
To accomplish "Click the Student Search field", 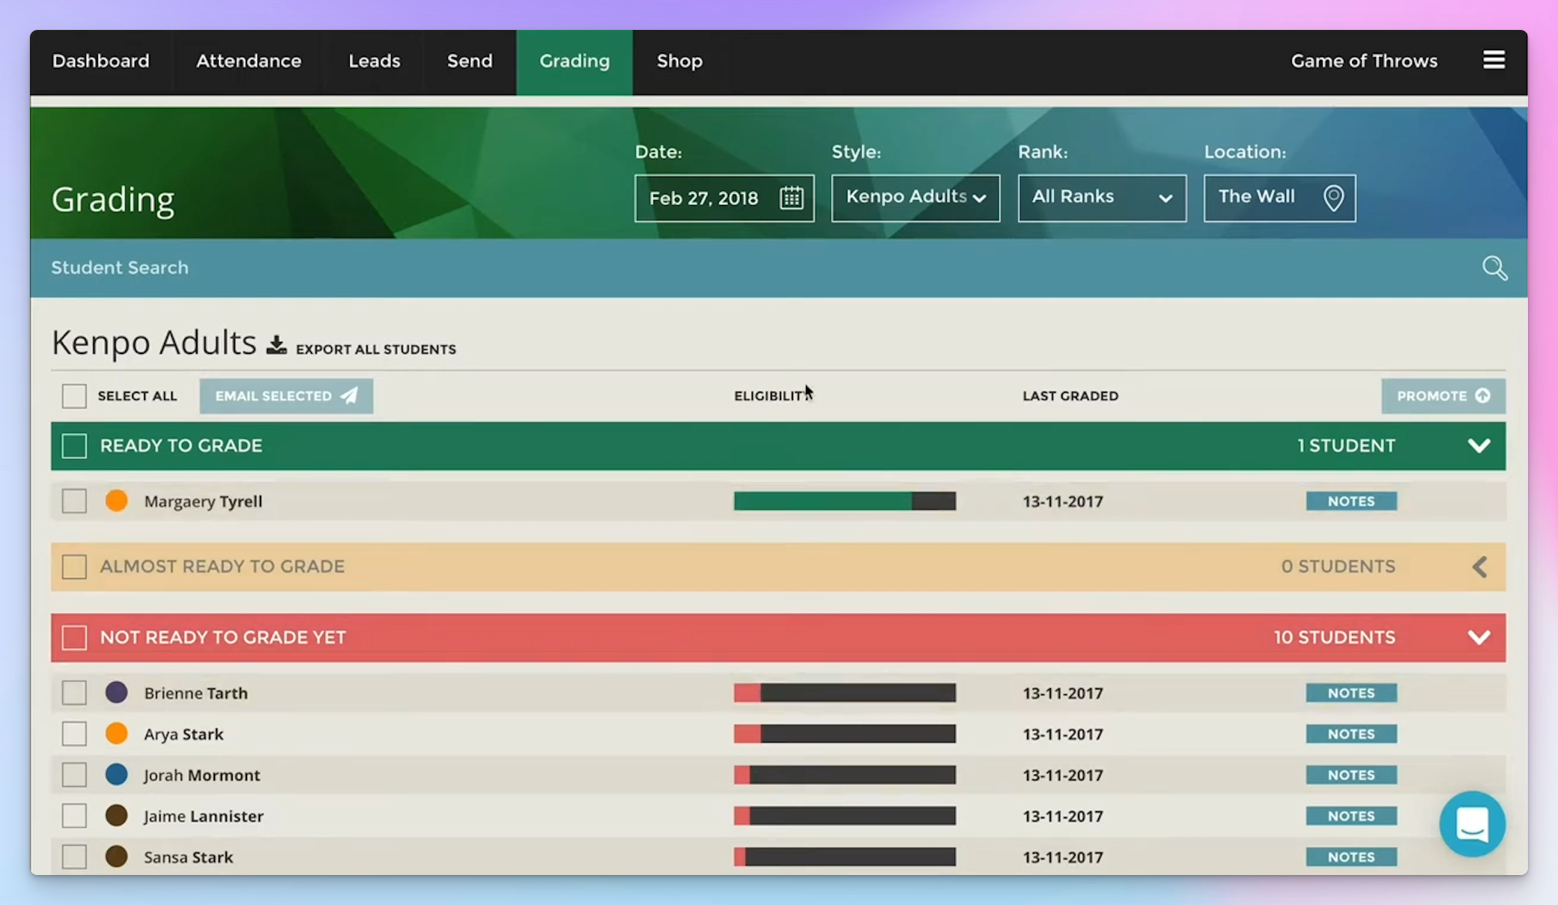I will 779,268.
